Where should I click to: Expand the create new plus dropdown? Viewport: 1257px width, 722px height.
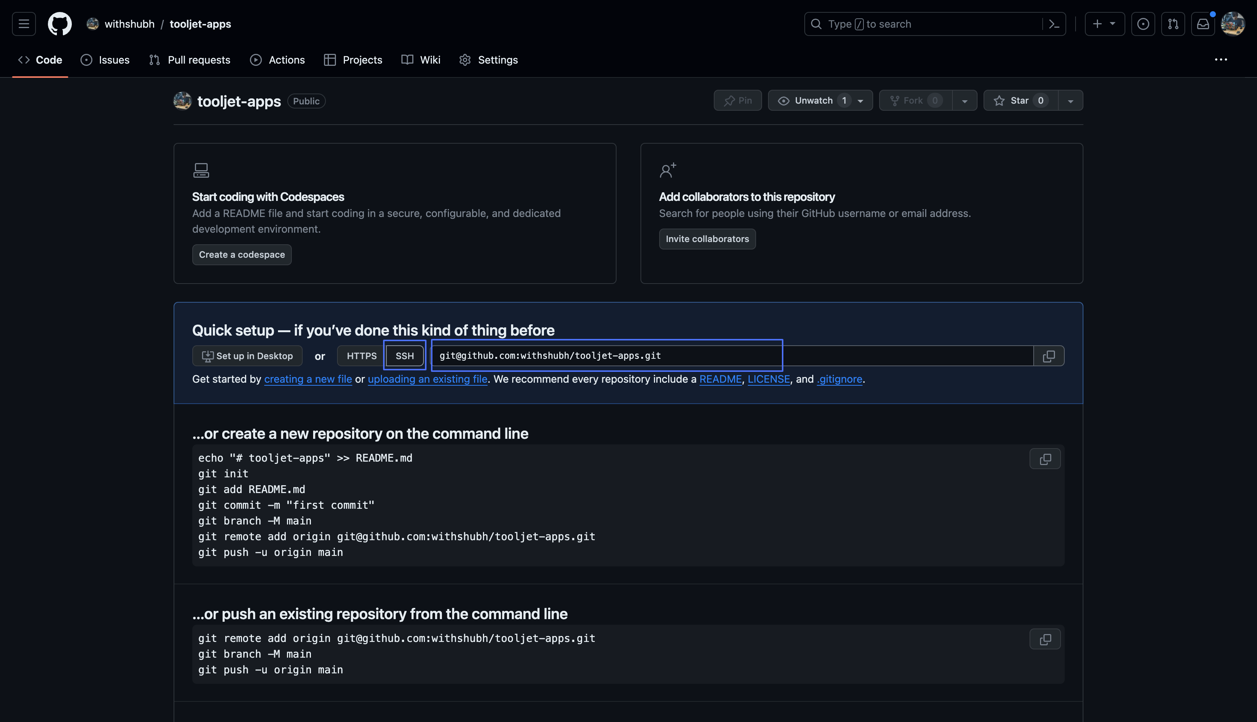point(1104,24)
